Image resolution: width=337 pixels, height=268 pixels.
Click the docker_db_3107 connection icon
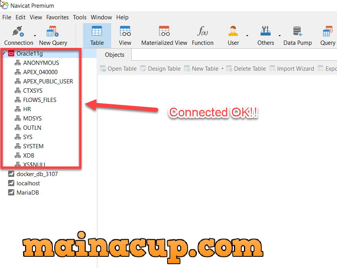click(11, 174)
